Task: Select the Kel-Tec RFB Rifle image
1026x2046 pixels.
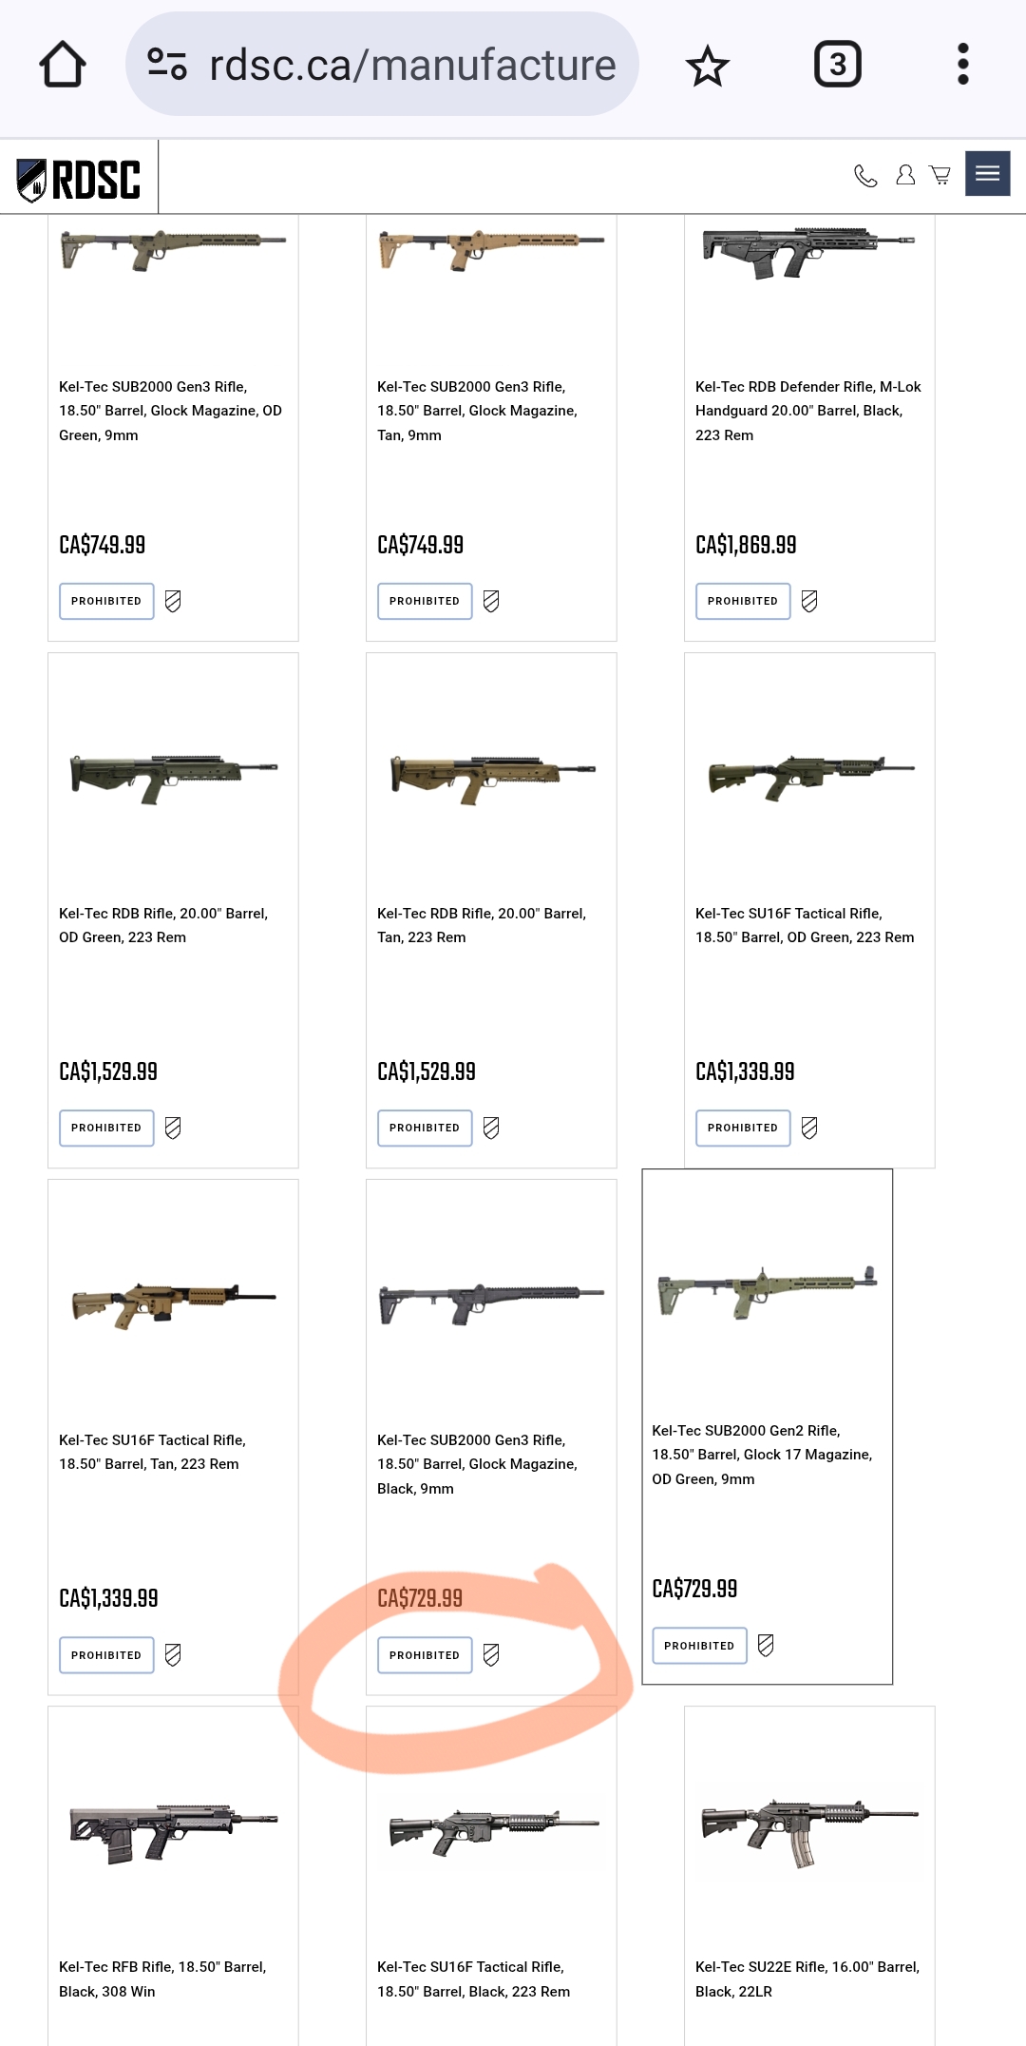Action: [173, 1827]
